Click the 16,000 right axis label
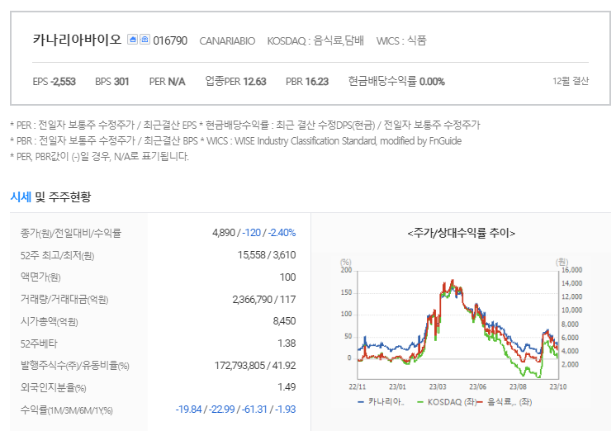Viewport: 616px width, 431px height. tap(571, 270)
